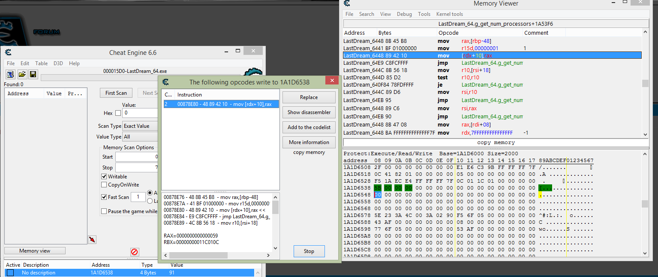The height and width of the screenshot is (277, 658).
Task: Enable the CopyOnWrite checkbox
Action: (104, 184)
